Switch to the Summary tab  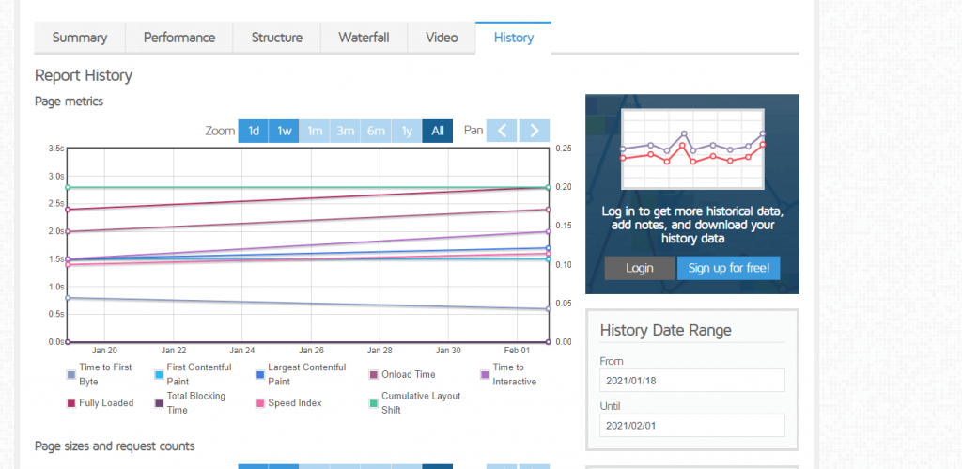(x=80, y=38)
